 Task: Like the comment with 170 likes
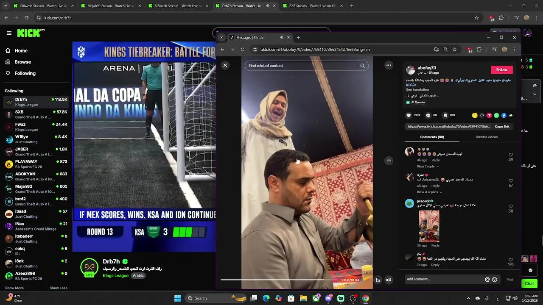point(511,260)
